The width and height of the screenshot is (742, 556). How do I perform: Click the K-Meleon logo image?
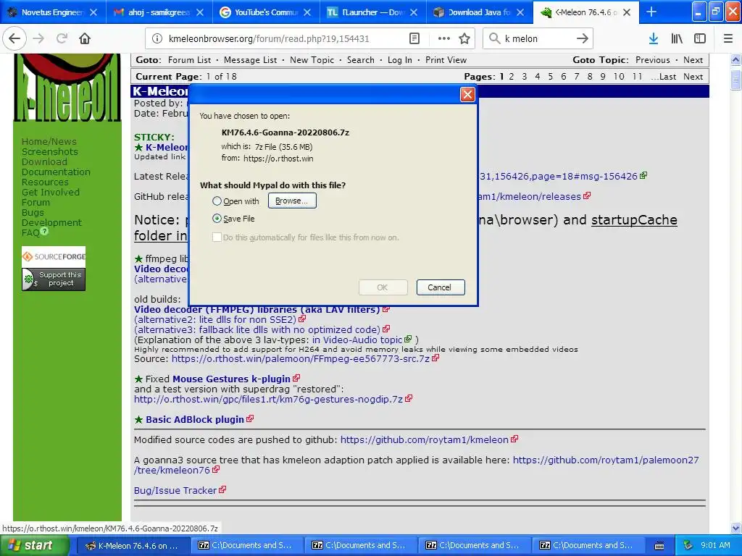67,88
